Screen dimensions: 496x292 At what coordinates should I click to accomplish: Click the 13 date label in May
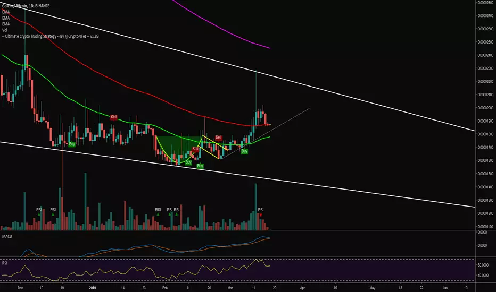click(x=400, y=288)
